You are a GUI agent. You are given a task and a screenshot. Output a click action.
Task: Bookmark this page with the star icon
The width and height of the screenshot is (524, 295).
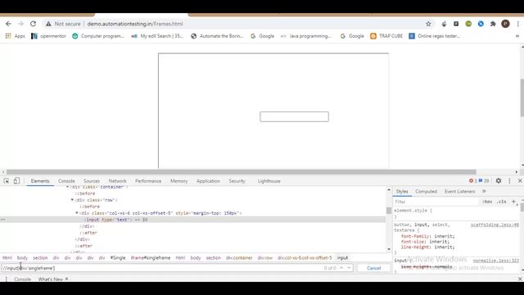pos(428,24)
